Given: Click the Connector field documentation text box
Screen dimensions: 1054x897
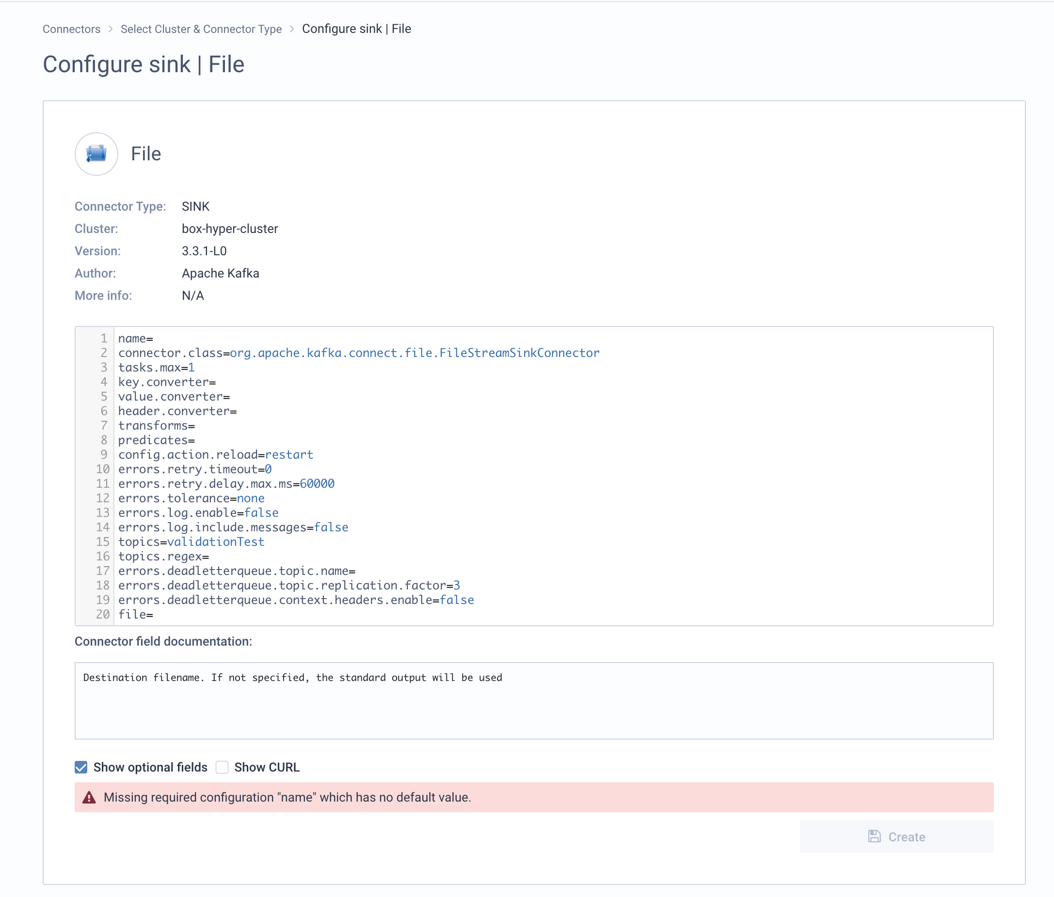Looking at the screenshot, I should pyautogui.click(x=534, y=700).
